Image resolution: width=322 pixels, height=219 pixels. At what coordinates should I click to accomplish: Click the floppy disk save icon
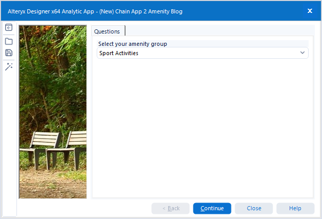9,53
